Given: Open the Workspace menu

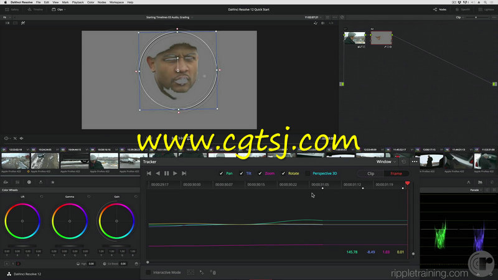Looking at the screenshot, I should (116, 2).
